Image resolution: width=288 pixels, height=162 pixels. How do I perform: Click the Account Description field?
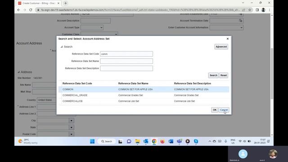pos(95,21)
